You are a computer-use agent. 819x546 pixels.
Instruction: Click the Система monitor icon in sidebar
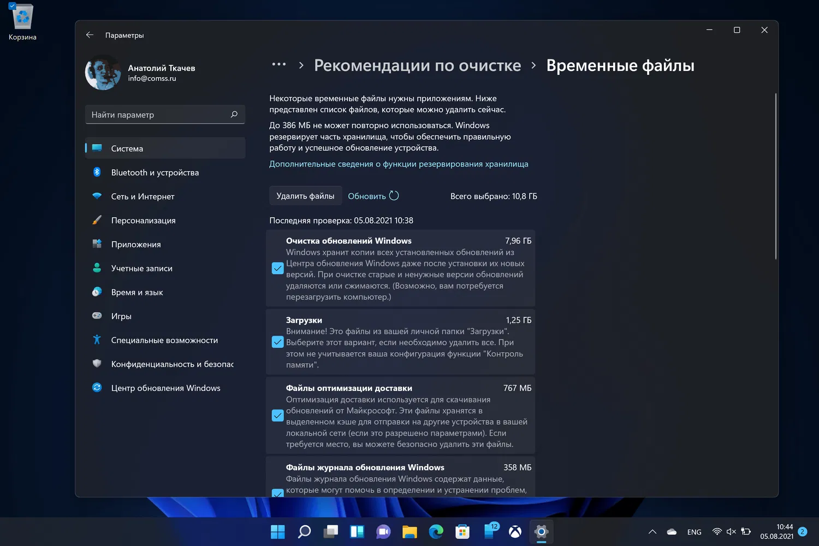pyautogui.click(x=97, y=148)
